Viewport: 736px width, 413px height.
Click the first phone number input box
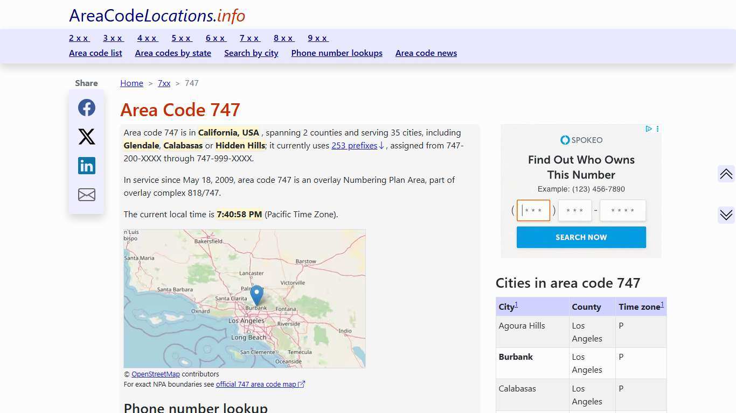(x=533, y=210)
